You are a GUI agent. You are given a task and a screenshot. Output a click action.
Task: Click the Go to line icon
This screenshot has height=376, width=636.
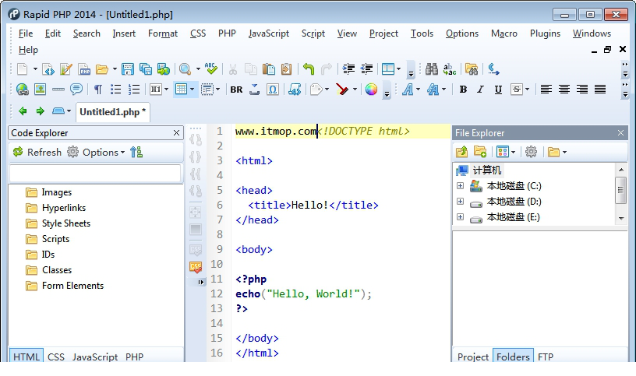point(493,69)
